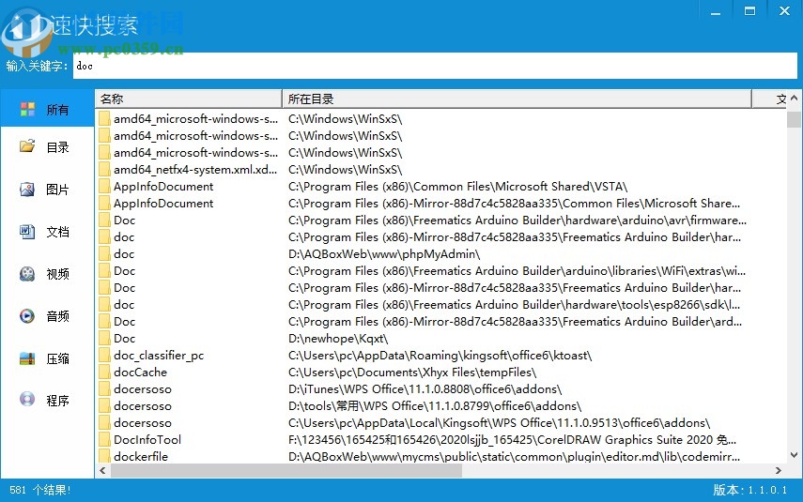Select the 视频 video reel icon

pos(27,274)
